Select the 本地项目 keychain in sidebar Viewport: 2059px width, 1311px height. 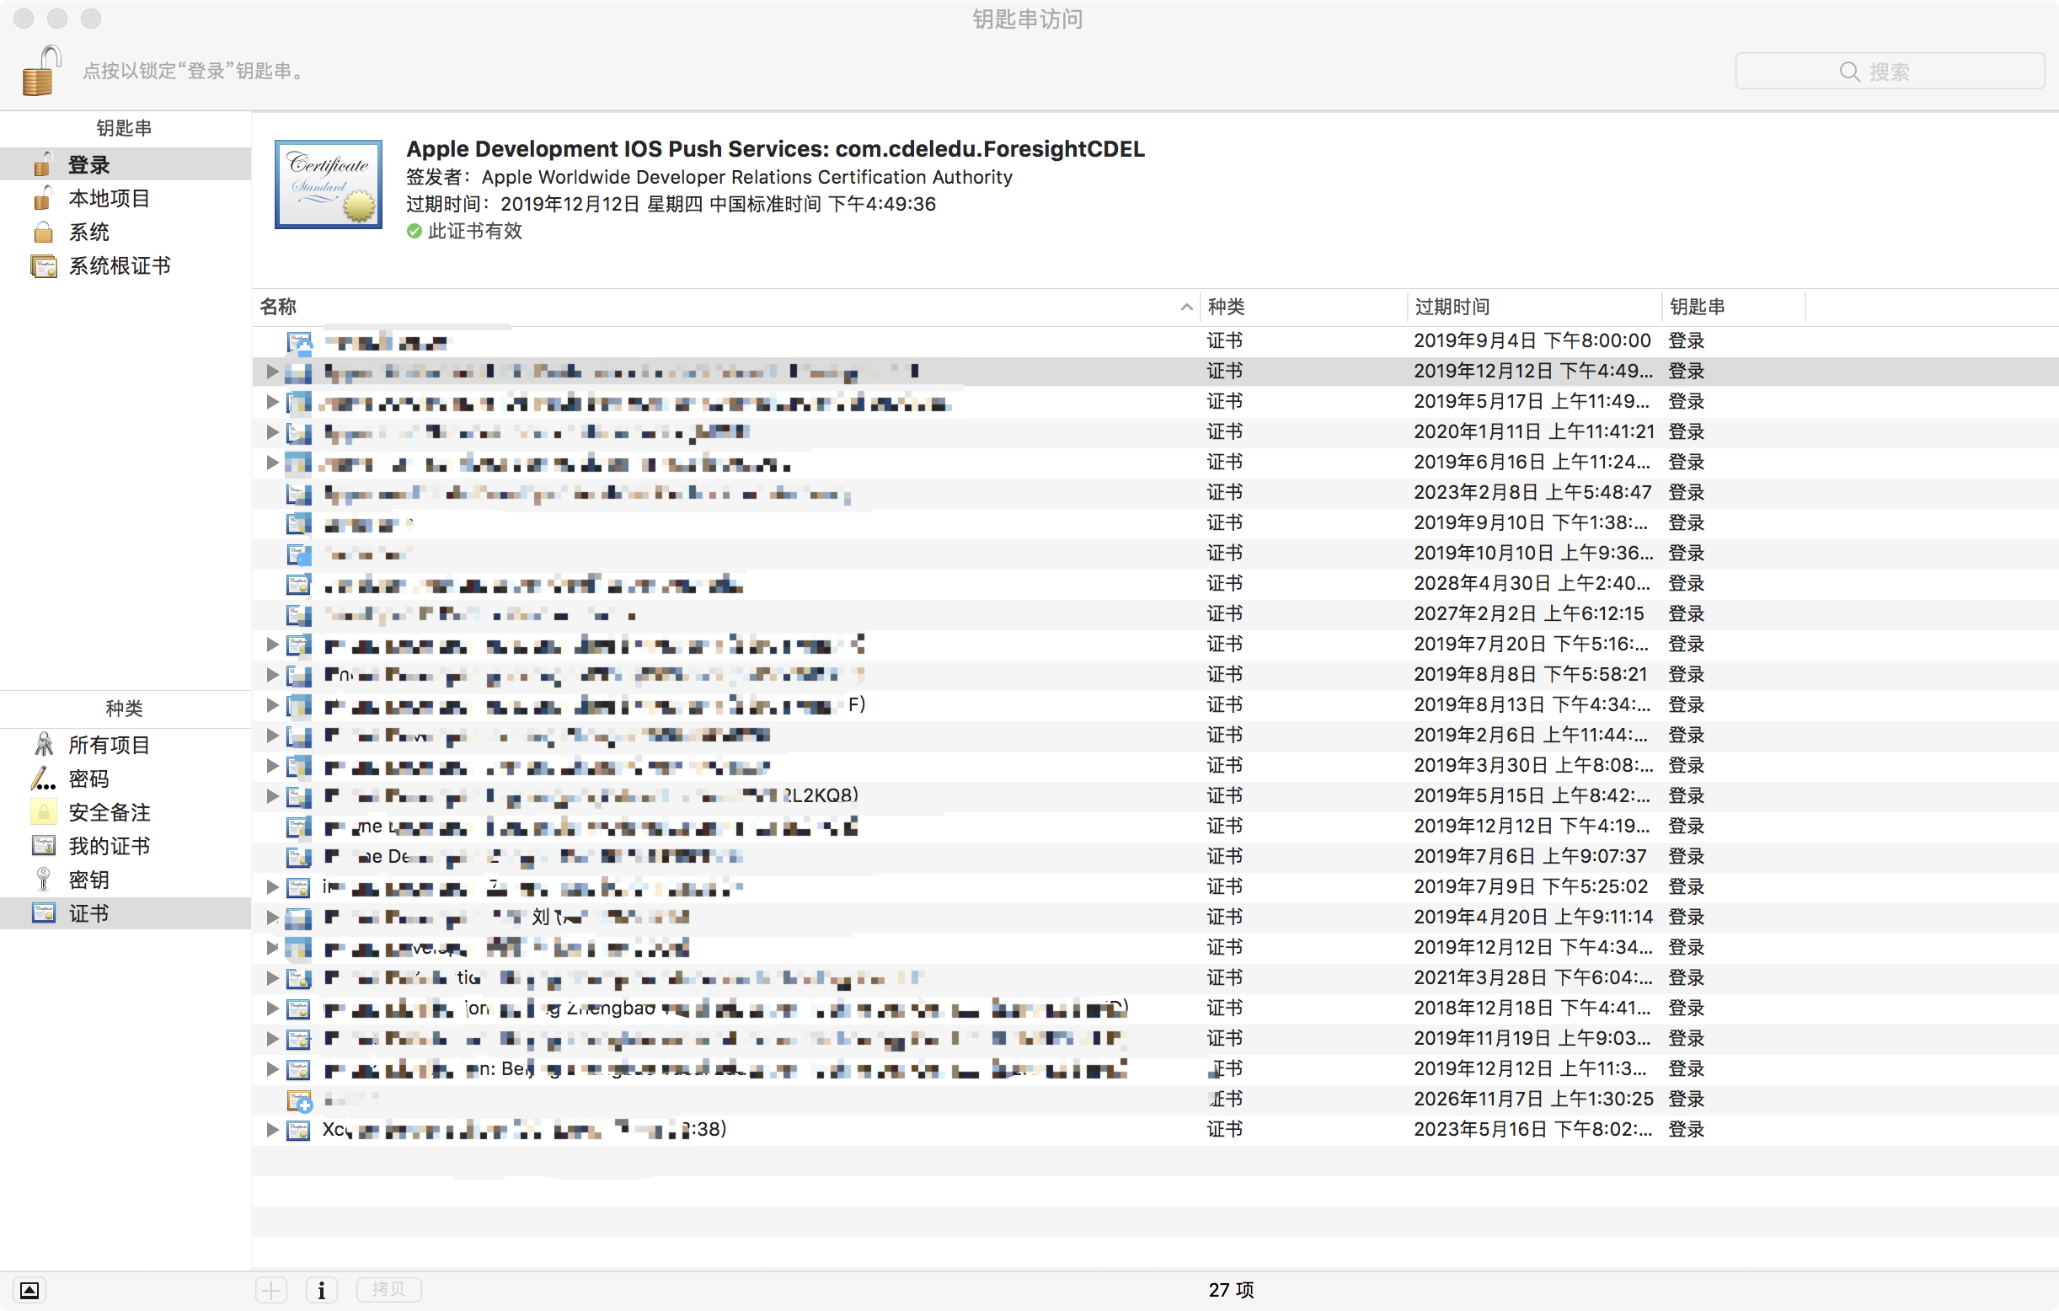coord(109,198)
